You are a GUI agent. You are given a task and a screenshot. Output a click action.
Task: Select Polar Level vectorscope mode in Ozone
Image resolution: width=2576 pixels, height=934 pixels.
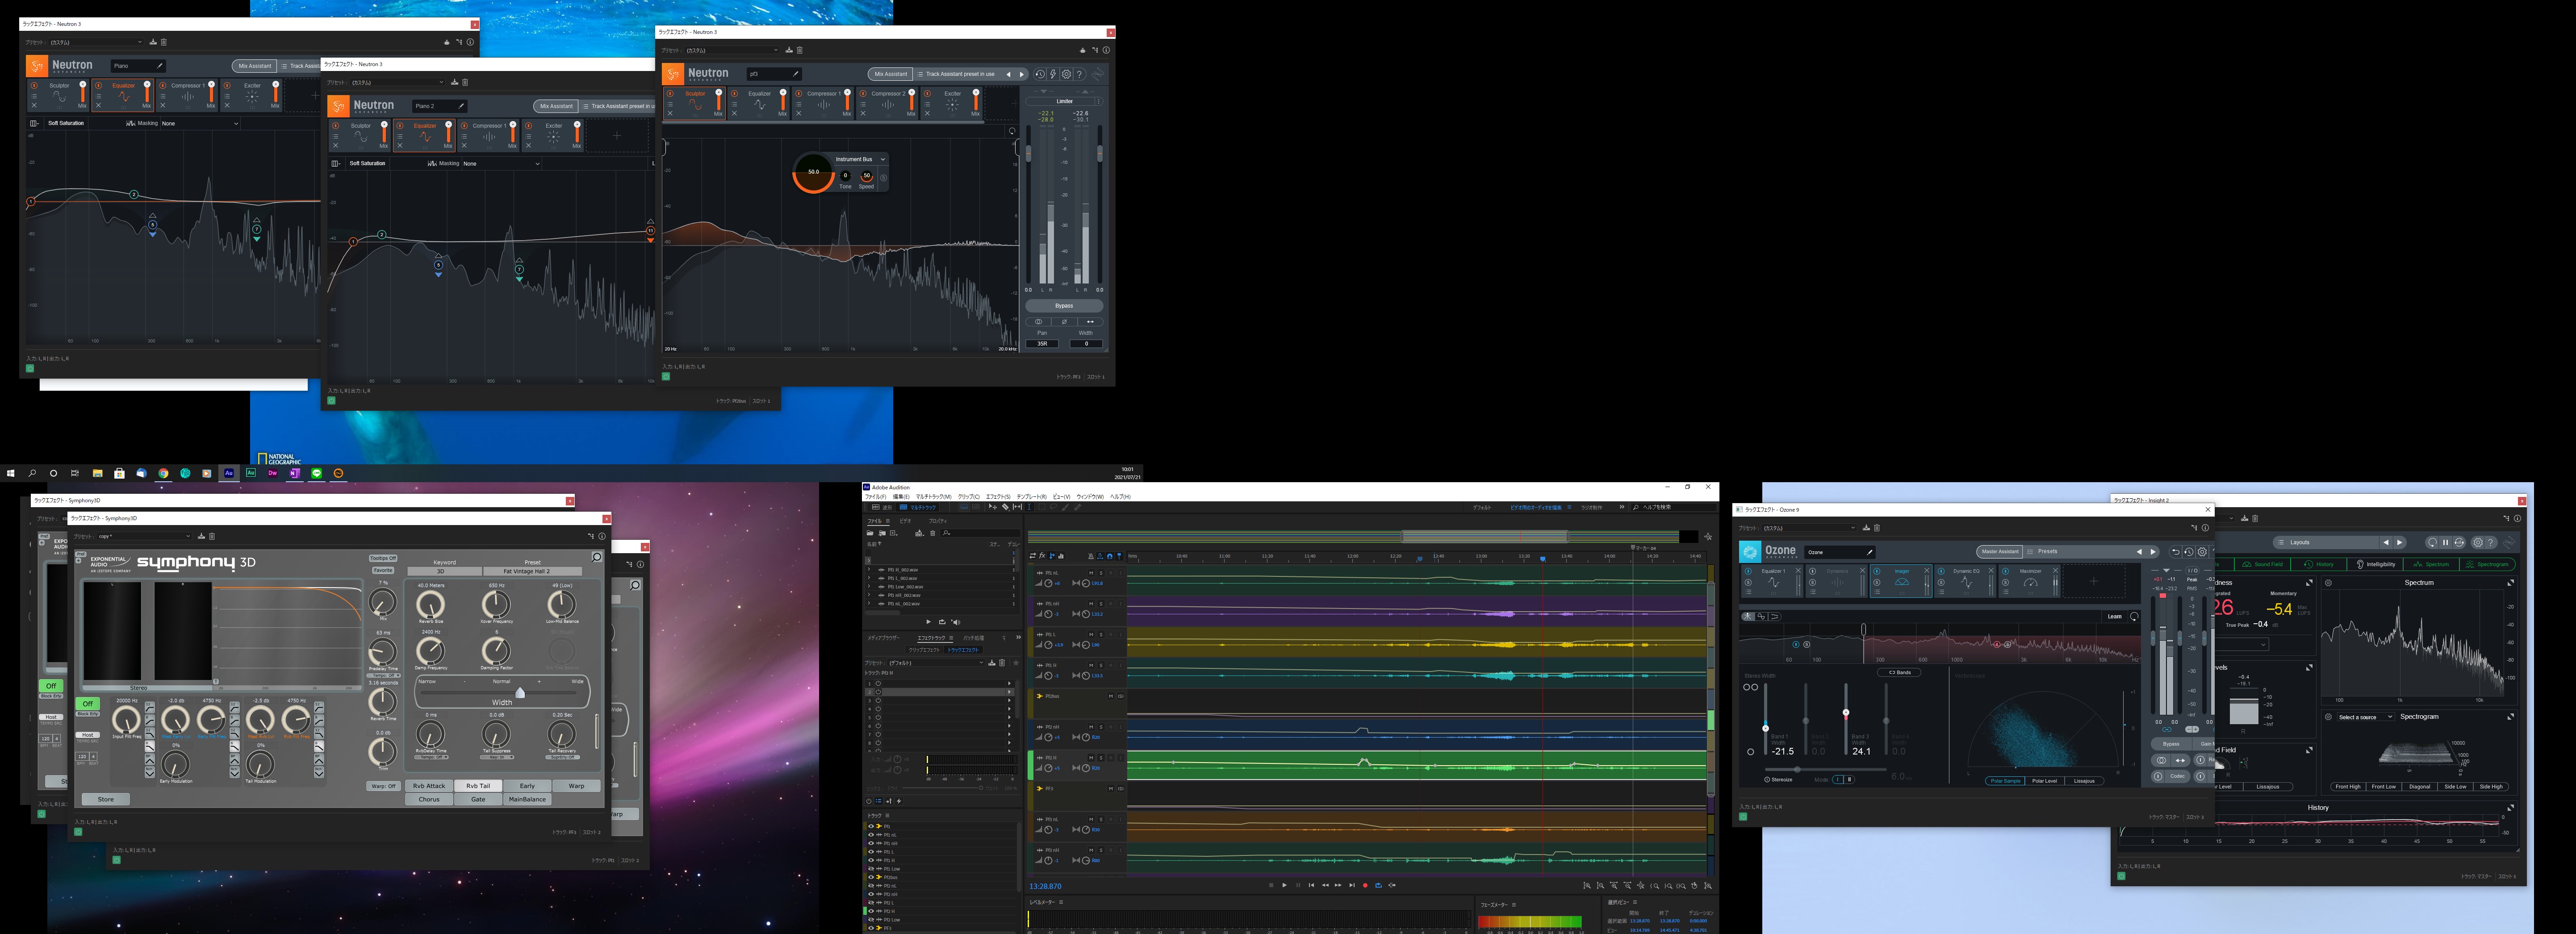(2044, 781)
